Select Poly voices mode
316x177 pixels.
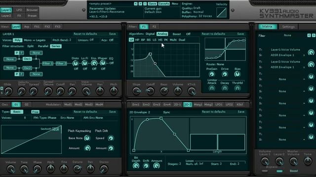18,40
